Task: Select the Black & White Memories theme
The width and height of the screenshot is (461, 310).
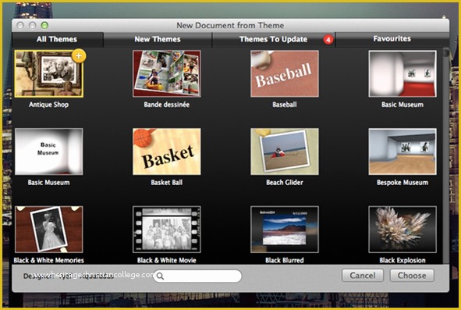Action: (49, 230)
